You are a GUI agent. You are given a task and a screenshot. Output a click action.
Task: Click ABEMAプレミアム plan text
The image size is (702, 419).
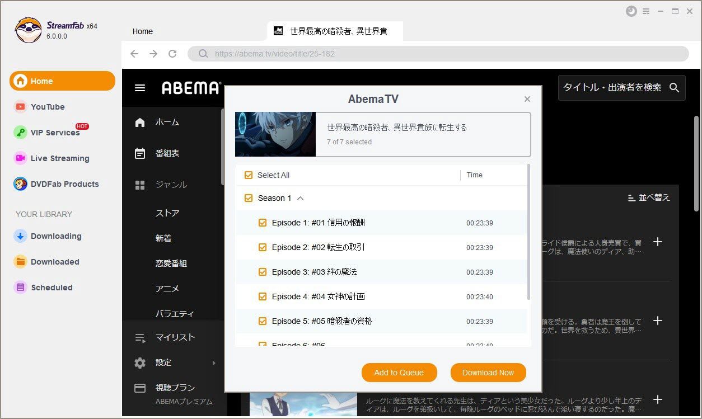(x=184, y=402)
